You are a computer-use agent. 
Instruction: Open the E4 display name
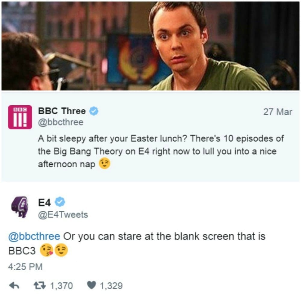point(44,202)
